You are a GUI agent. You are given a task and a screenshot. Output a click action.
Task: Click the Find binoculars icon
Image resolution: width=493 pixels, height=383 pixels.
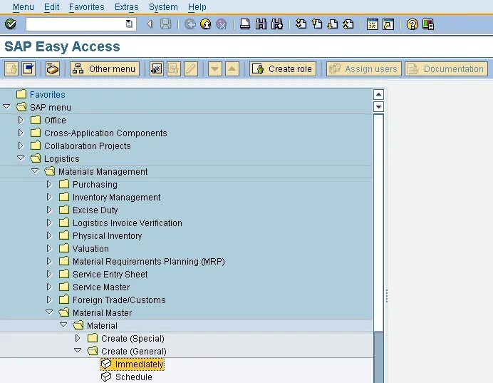coord(261,24)
